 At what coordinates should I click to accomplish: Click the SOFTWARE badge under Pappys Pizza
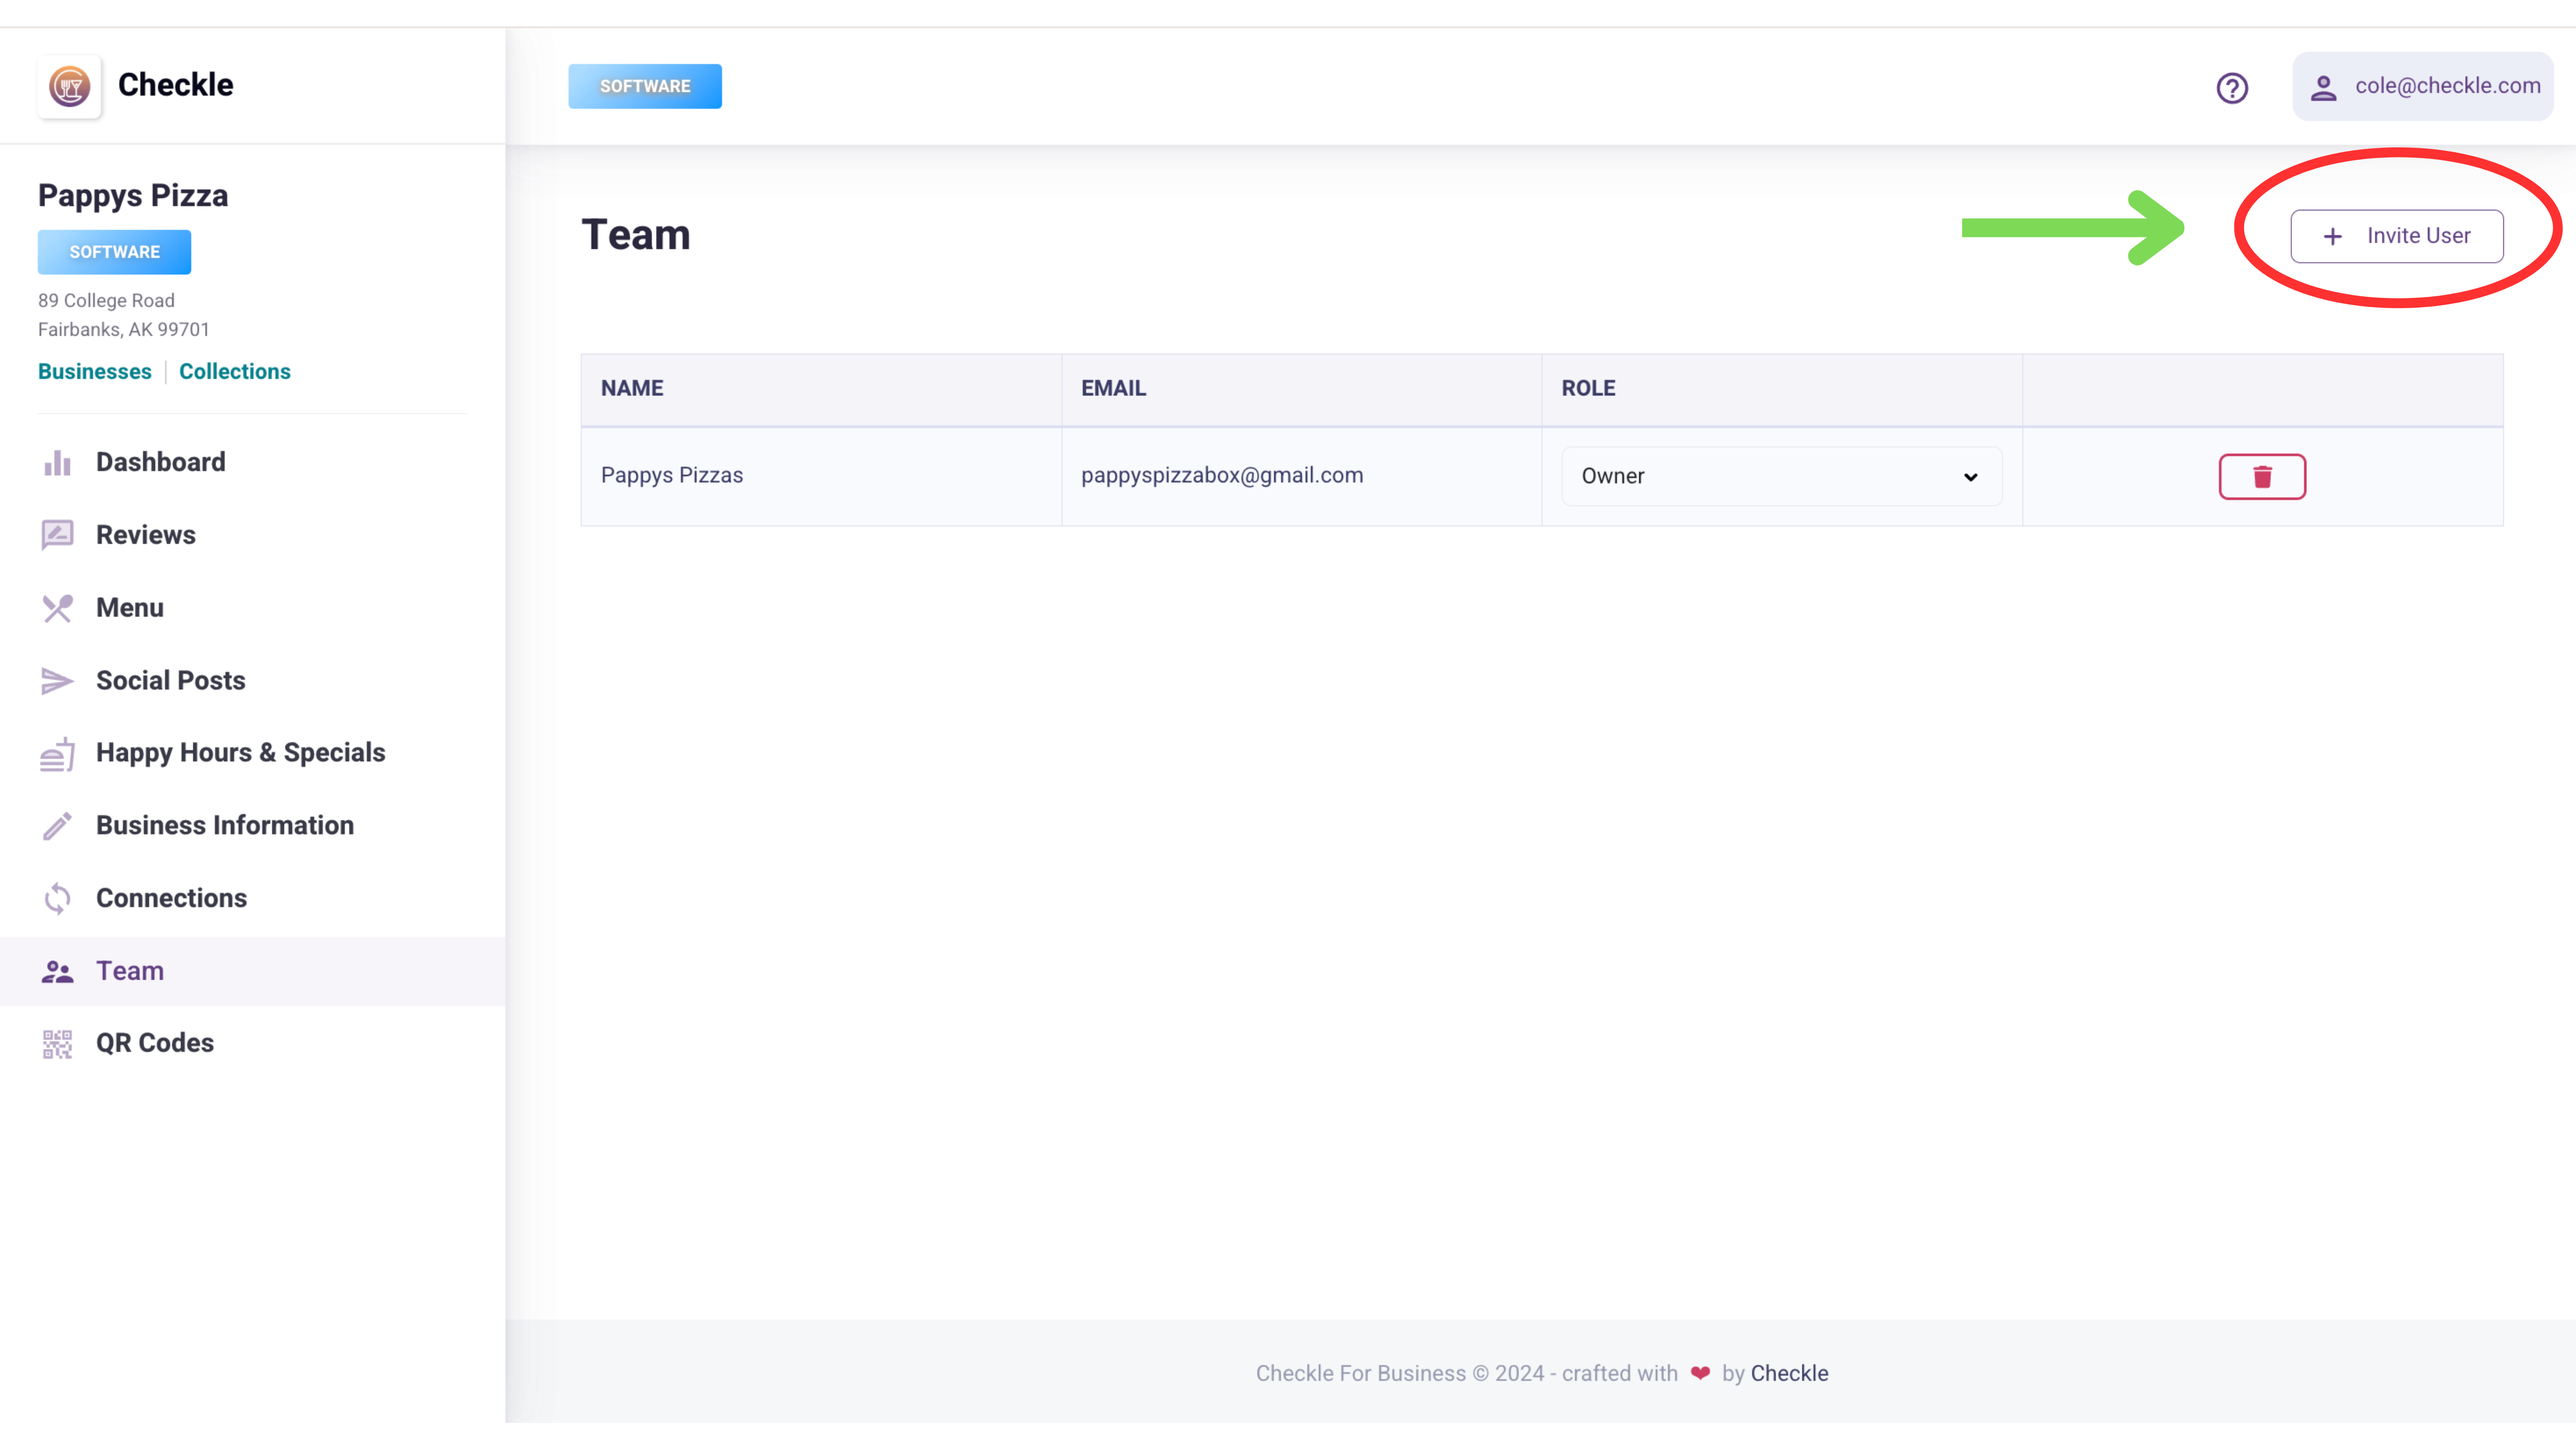(114, 252)
